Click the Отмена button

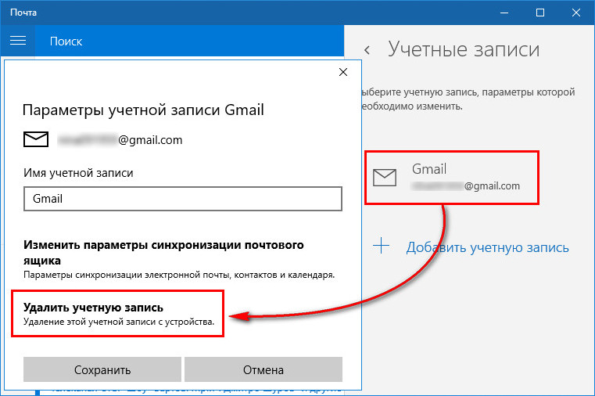[x=263, y=369]
